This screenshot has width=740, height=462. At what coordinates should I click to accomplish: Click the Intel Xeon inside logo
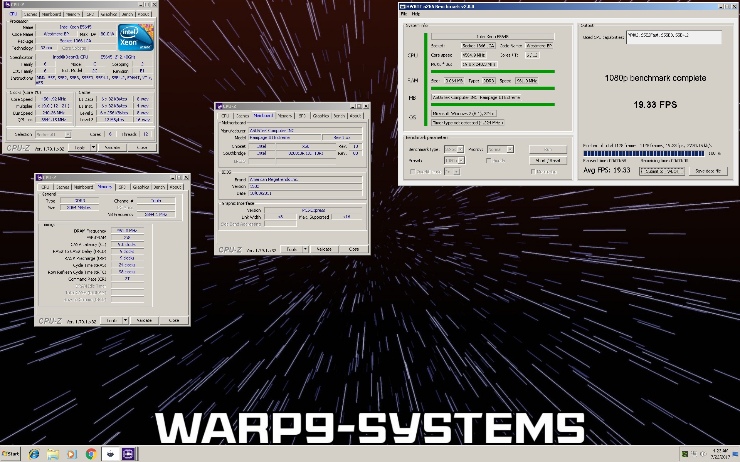point(136,37)
